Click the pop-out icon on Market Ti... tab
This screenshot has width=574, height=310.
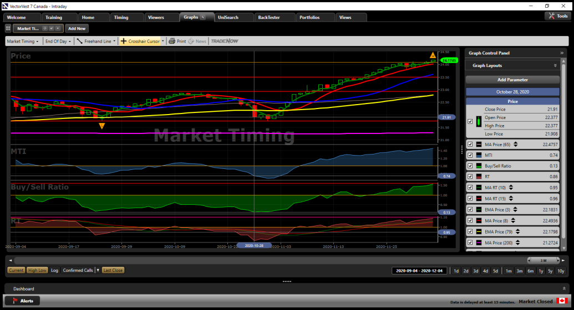pos(45,29)
